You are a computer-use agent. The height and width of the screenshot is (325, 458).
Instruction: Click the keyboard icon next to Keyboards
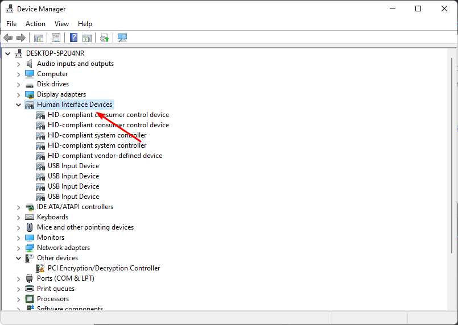tap(30, 217)
